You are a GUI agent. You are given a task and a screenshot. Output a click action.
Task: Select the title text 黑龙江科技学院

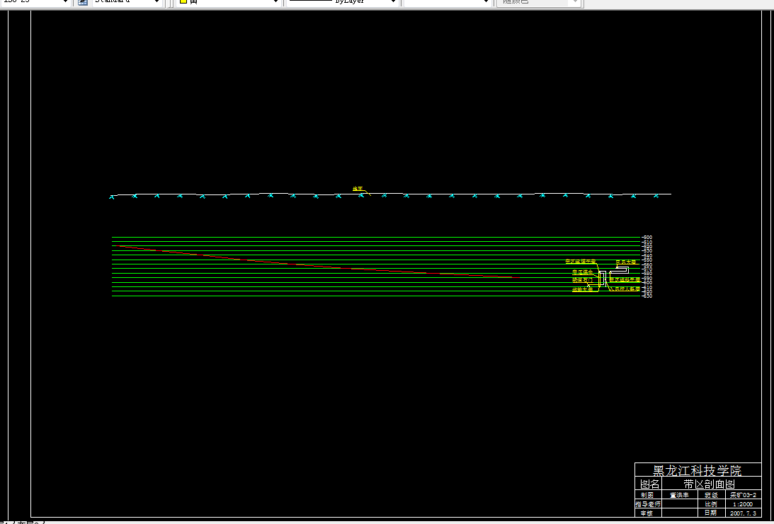(697, 470)
